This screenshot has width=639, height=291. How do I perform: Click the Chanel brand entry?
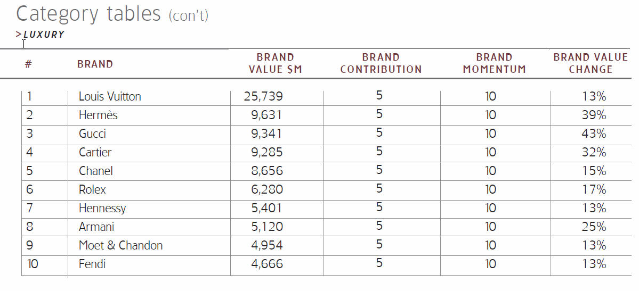(96, 171)
